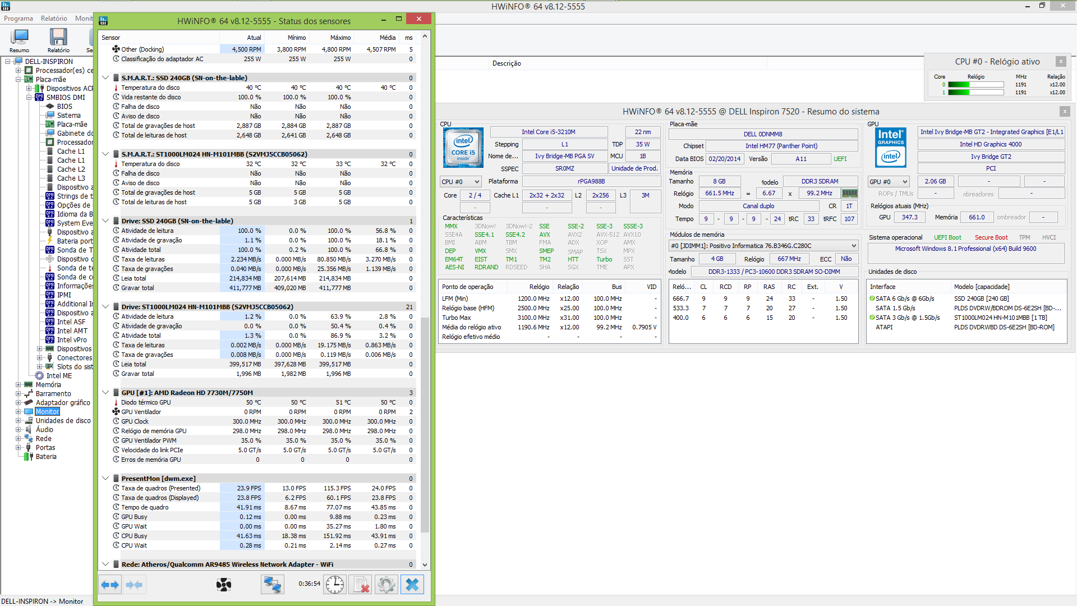
Task: Click the Turbo Max operating point row
Action: [x=550, y=318]
